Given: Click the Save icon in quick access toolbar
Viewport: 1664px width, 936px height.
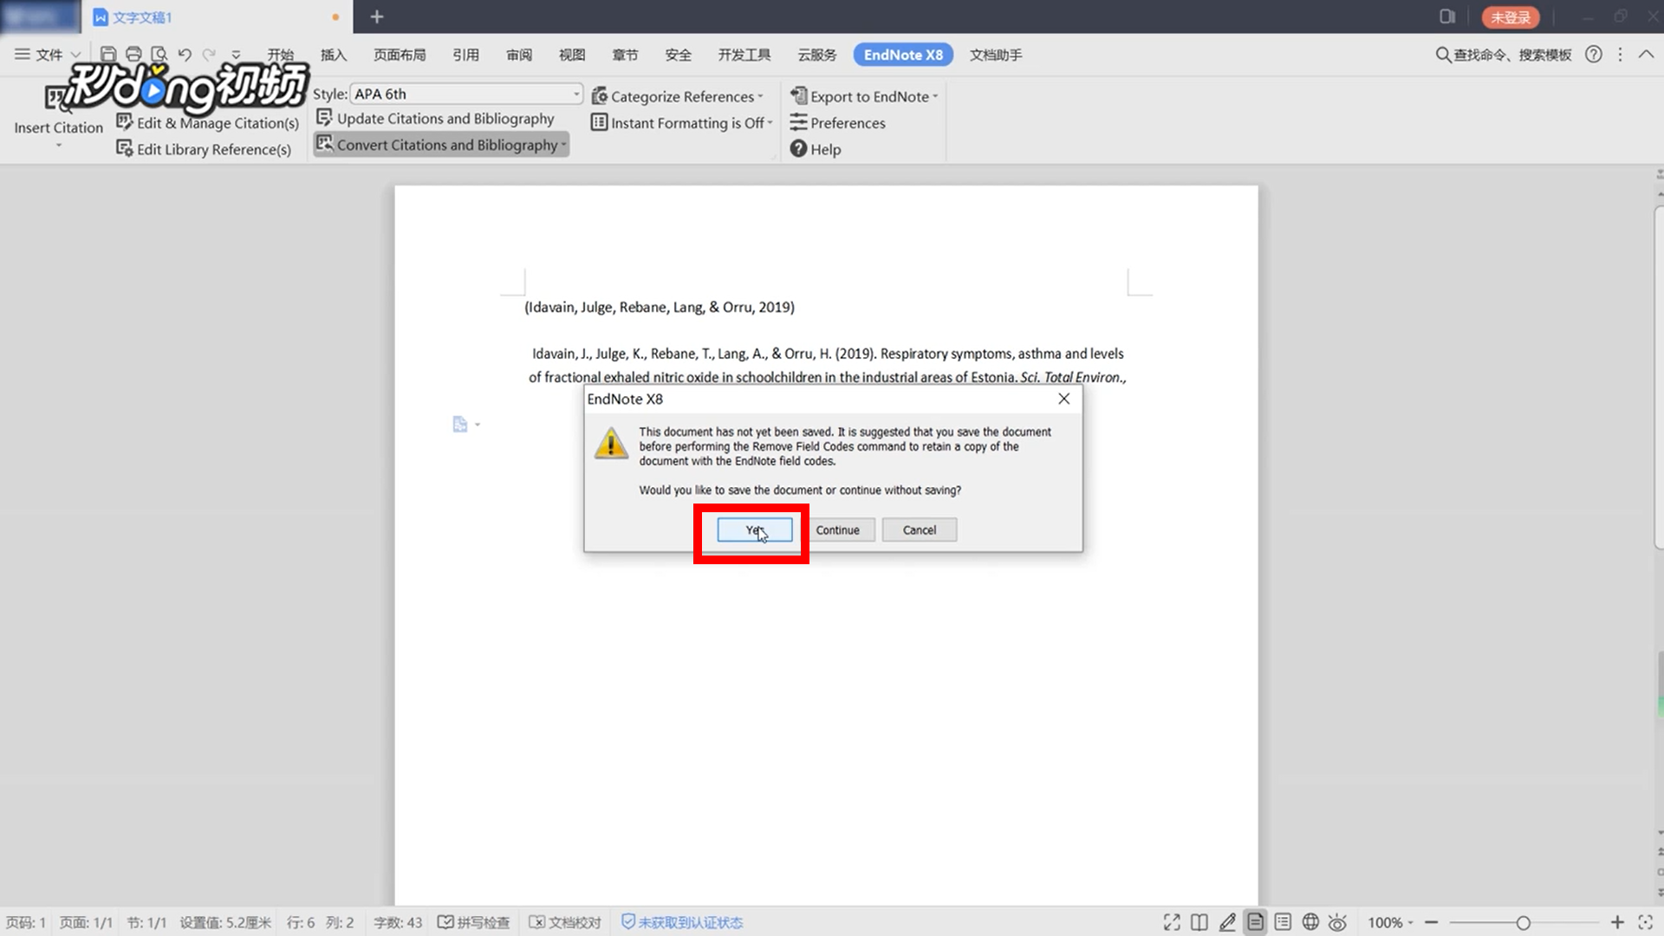Looking at the screenshot, I should pos(107,54).
